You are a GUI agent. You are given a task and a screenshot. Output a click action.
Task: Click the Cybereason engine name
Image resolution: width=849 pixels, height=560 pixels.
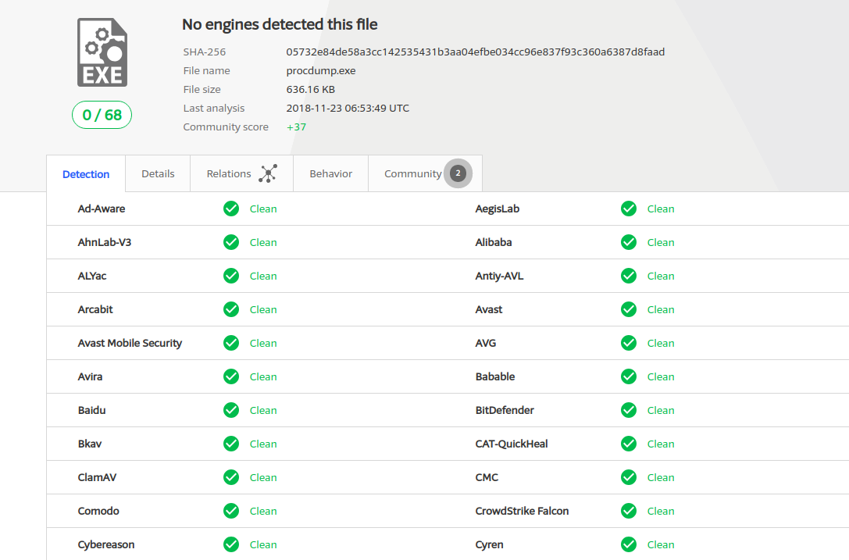coord(106,544)
